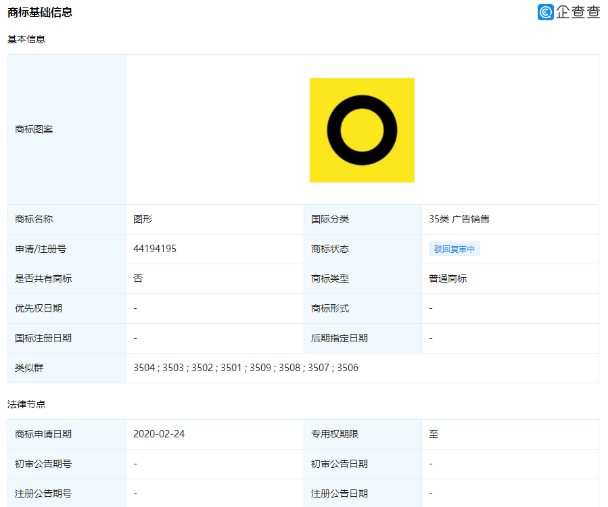The height and width of the screenshot is (507, 608).
Task: Click the 是否共有商标 value 否
Action: (138, 279)
